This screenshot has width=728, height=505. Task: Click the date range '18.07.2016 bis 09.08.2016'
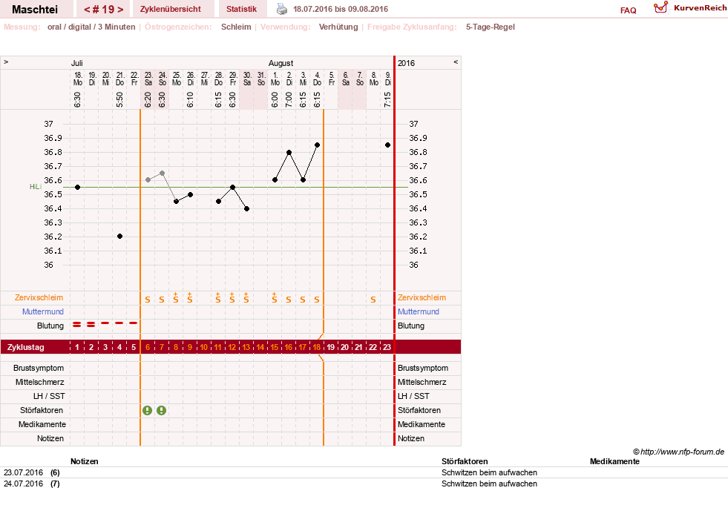(x=341, y=9)
